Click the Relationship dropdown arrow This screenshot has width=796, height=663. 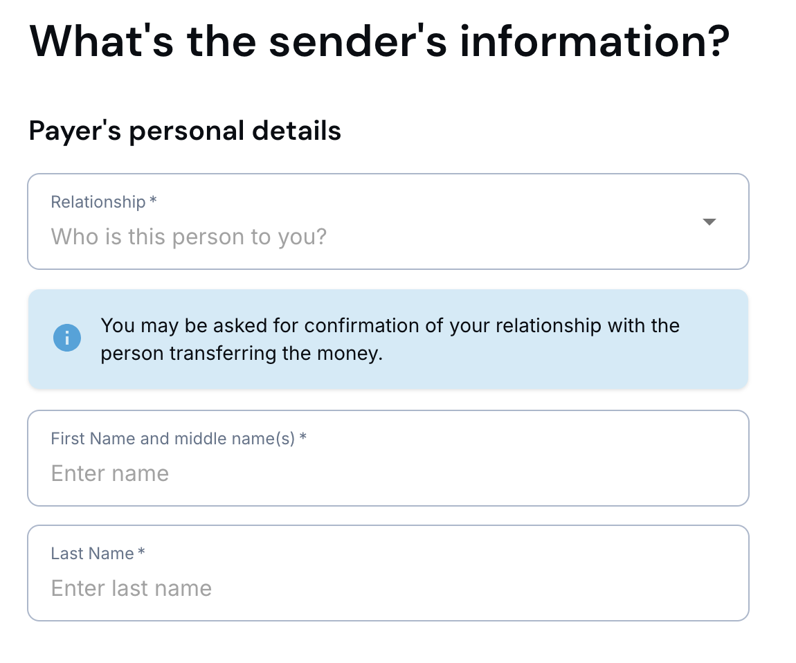tap(709, 222)
